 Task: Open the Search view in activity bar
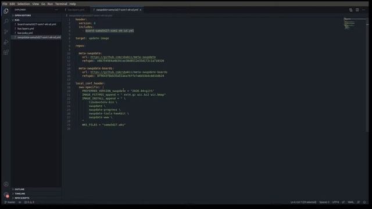pyautogui.click(x=6, y=21)
